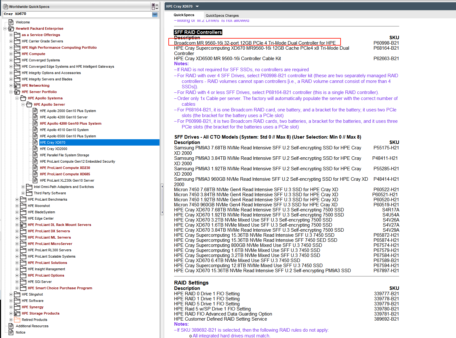Image resolution: width=456 pixels, height=338 pixels.
Task: Click the HPE Server Portfolio folder icon
Action: click(x=17, y=92)
